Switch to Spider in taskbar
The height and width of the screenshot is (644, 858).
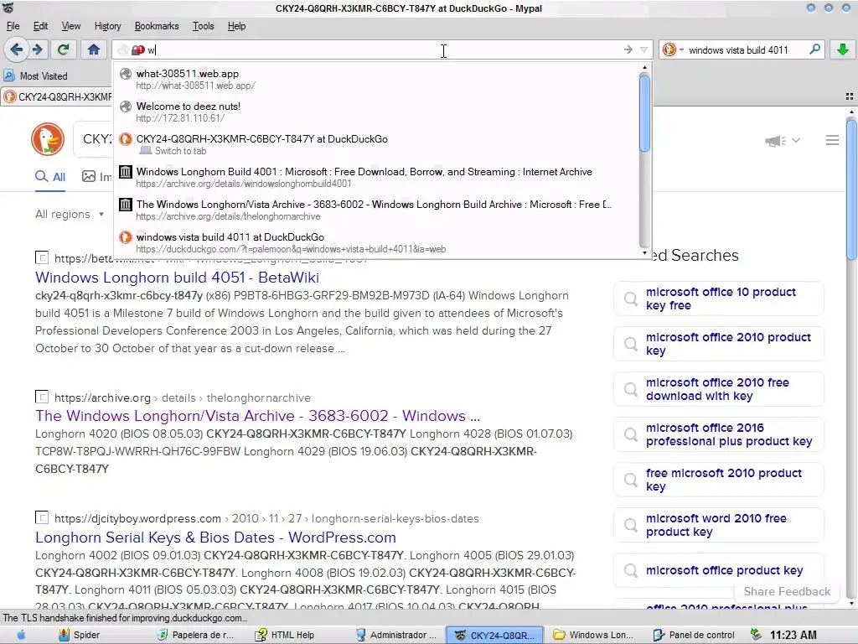(x=80, y=636)
